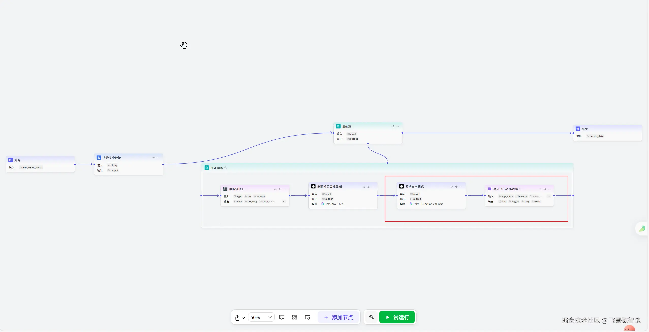Image resolution: width=649 pixels, height=332 pixels.
Task: Expand hidden inputs ellipsis on 写入飞书多维表格 node
Action: [549, 196]
